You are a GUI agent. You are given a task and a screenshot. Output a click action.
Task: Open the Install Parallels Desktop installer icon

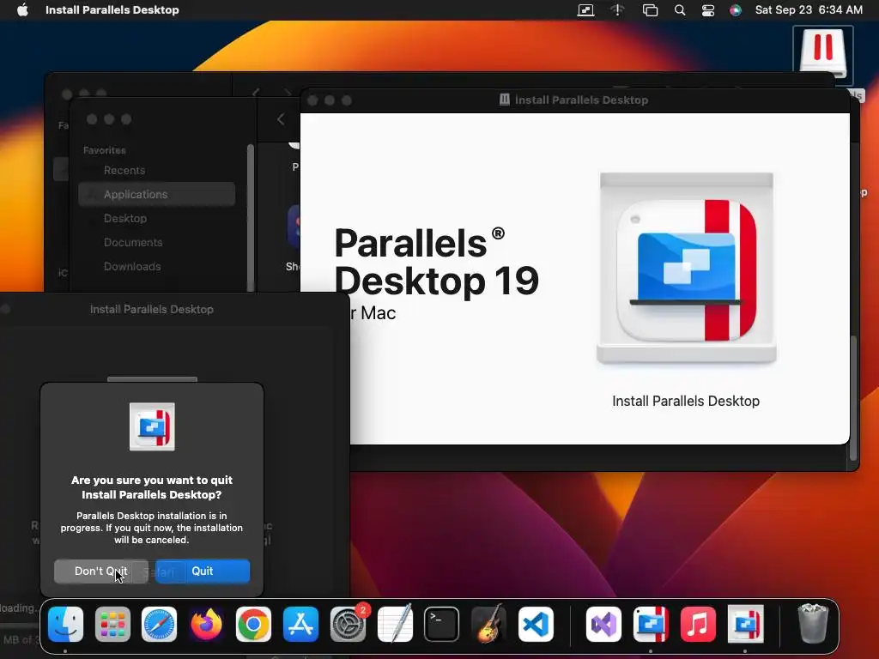pyautogui.click(x=686, y=269)
